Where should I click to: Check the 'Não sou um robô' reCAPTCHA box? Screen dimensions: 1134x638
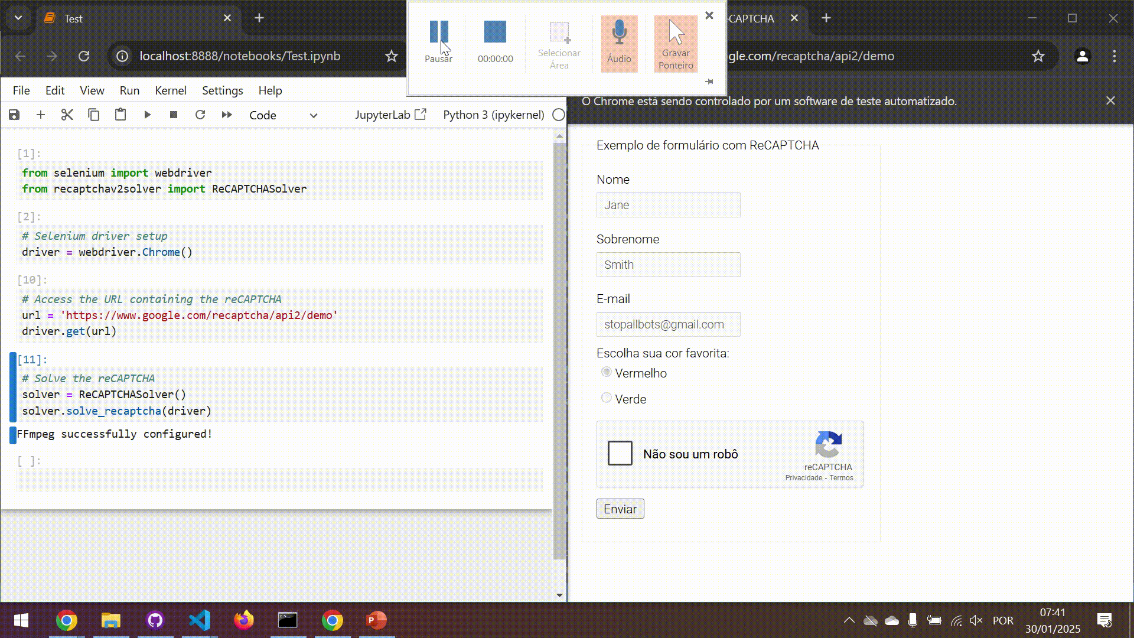click(620, 453)
